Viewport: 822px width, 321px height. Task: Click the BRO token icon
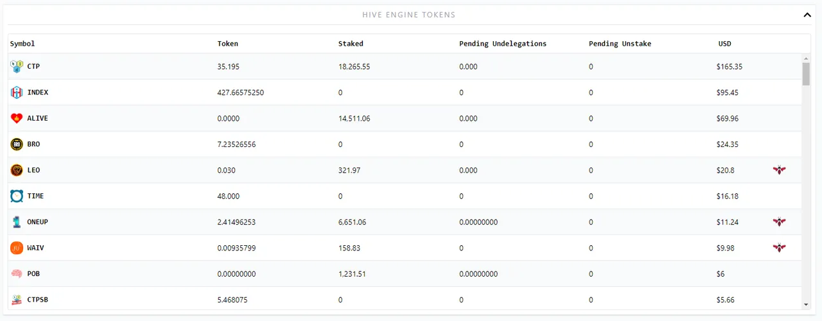coord(17,144)
